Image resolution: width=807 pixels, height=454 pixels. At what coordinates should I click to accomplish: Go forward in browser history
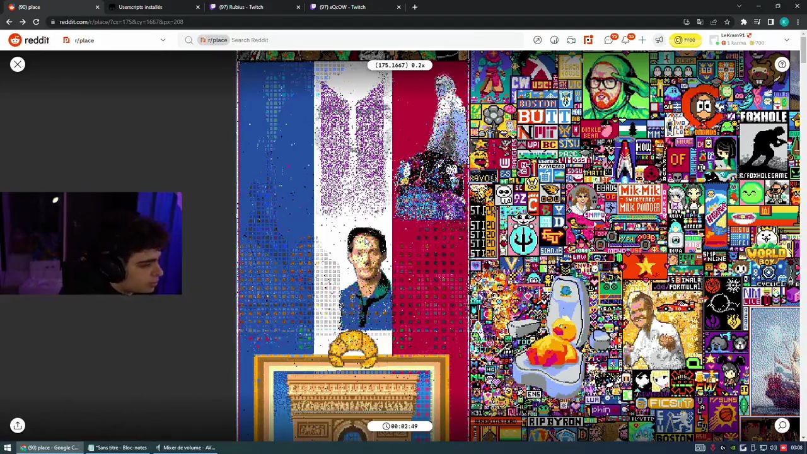click(23, 22)
